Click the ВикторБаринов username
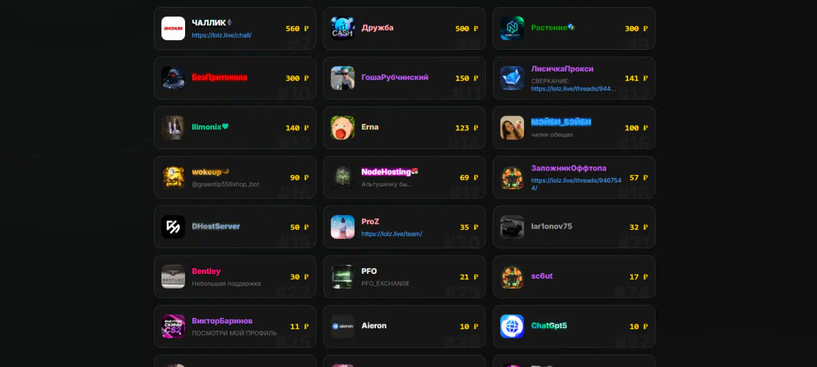This screenshot has width=817, height=367. [222, 321]
